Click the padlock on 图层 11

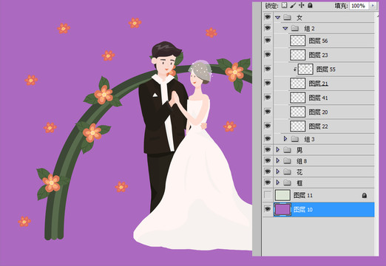(x=365, y=195)
